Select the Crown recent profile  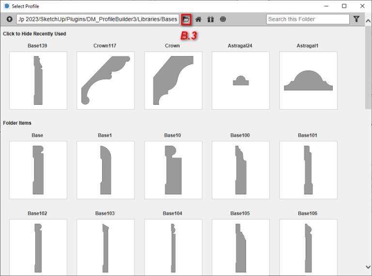coord(173,81)
